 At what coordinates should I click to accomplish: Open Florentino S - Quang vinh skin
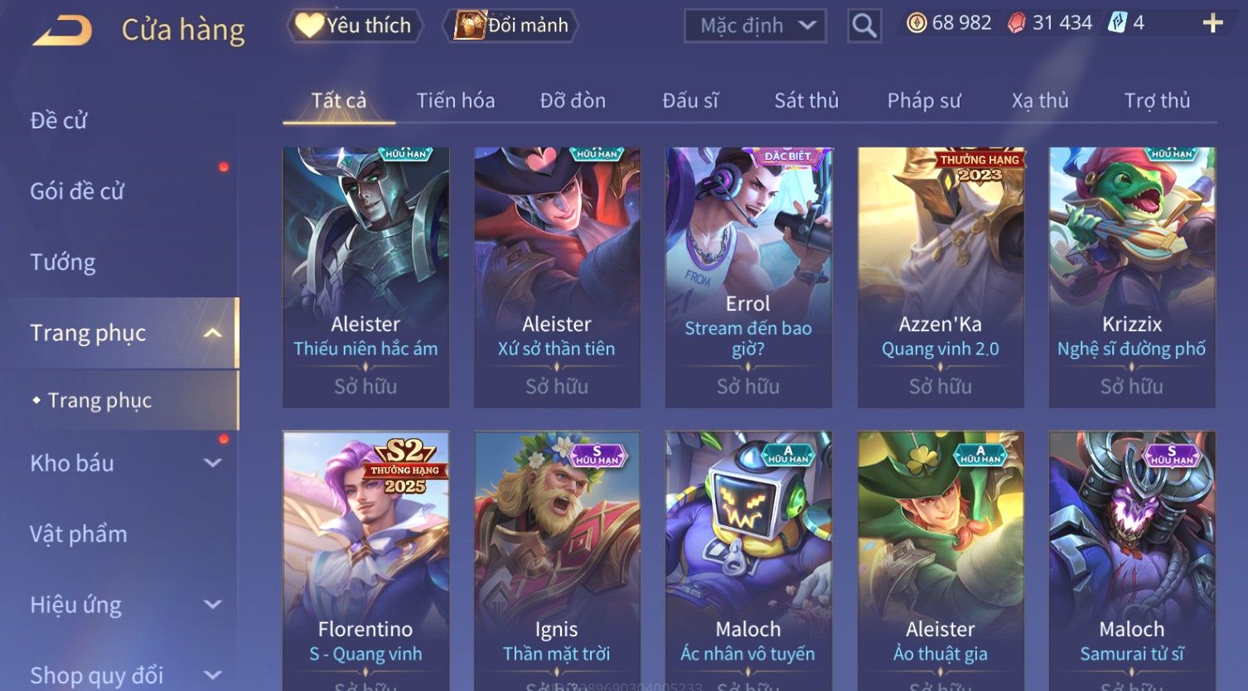click(365, 561)
